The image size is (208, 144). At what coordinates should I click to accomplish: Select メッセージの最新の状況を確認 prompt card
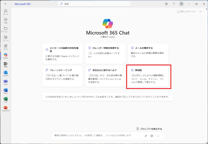(62, 54)
